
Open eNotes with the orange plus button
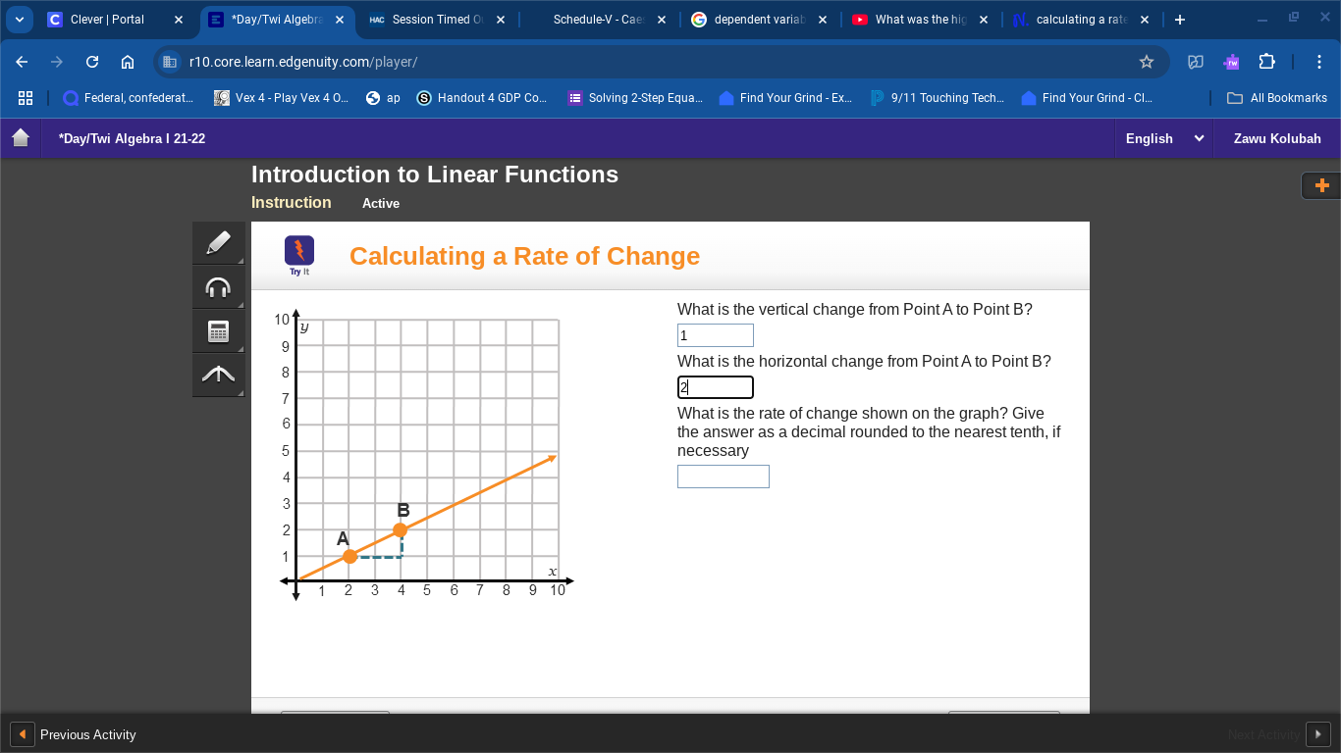point(1320,185)
